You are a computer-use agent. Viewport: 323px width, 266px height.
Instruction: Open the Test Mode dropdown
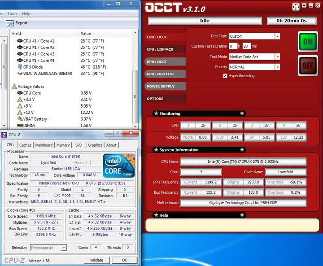(278, 57)
